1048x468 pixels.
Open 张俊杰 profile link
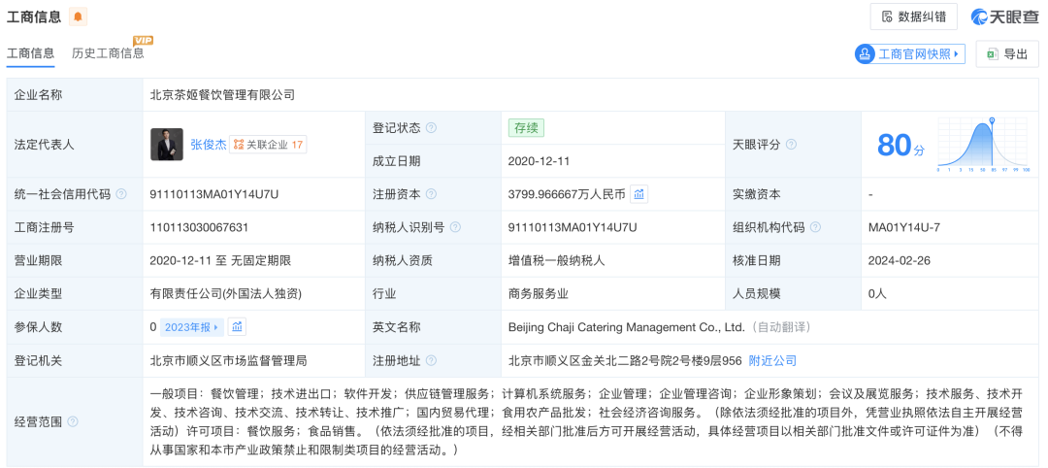[x=209, y=145]
